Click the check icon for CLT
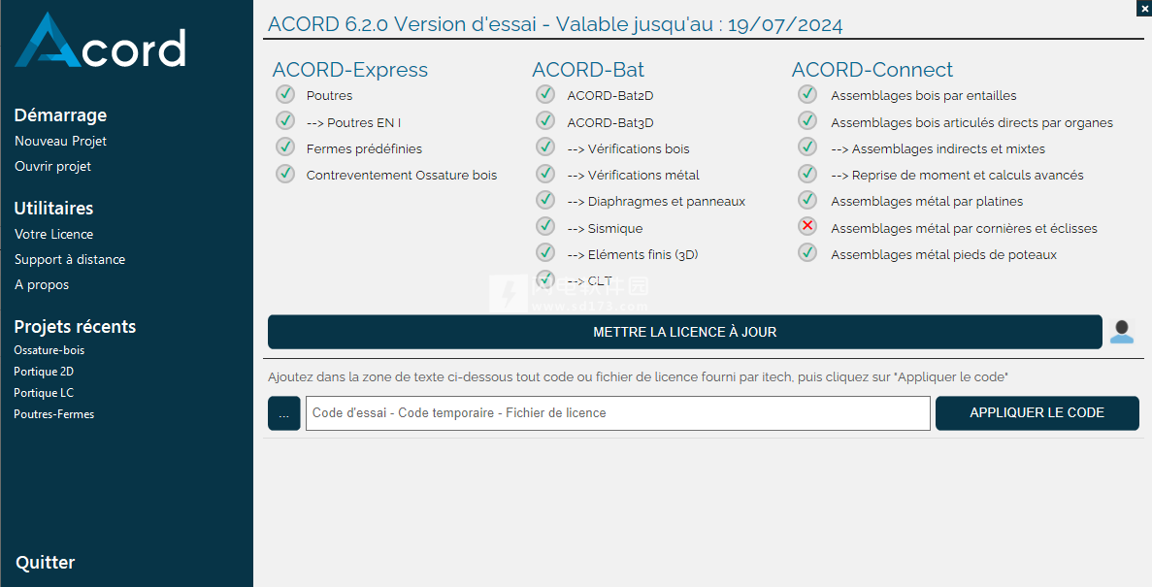Screen dimensions: 1152x587 click(x=545, y=279)
